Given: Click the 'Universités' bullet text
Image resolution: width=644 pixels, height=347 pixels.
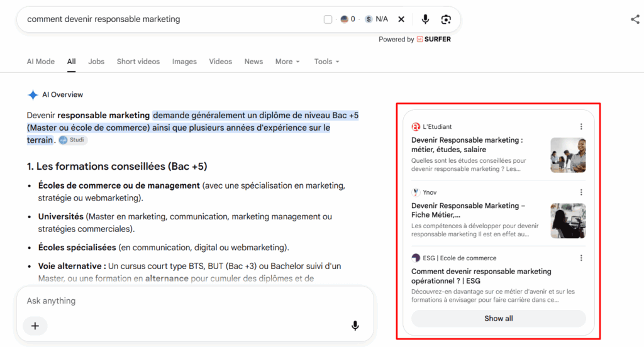Looking at the screenshot, I should click(x=61, y=216).
